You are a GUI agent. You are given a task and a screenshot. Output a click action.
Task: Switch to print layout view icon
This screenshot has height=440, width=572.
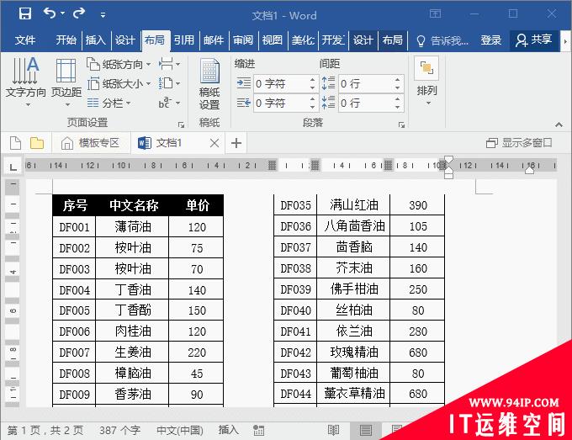[x=365, y=431]
